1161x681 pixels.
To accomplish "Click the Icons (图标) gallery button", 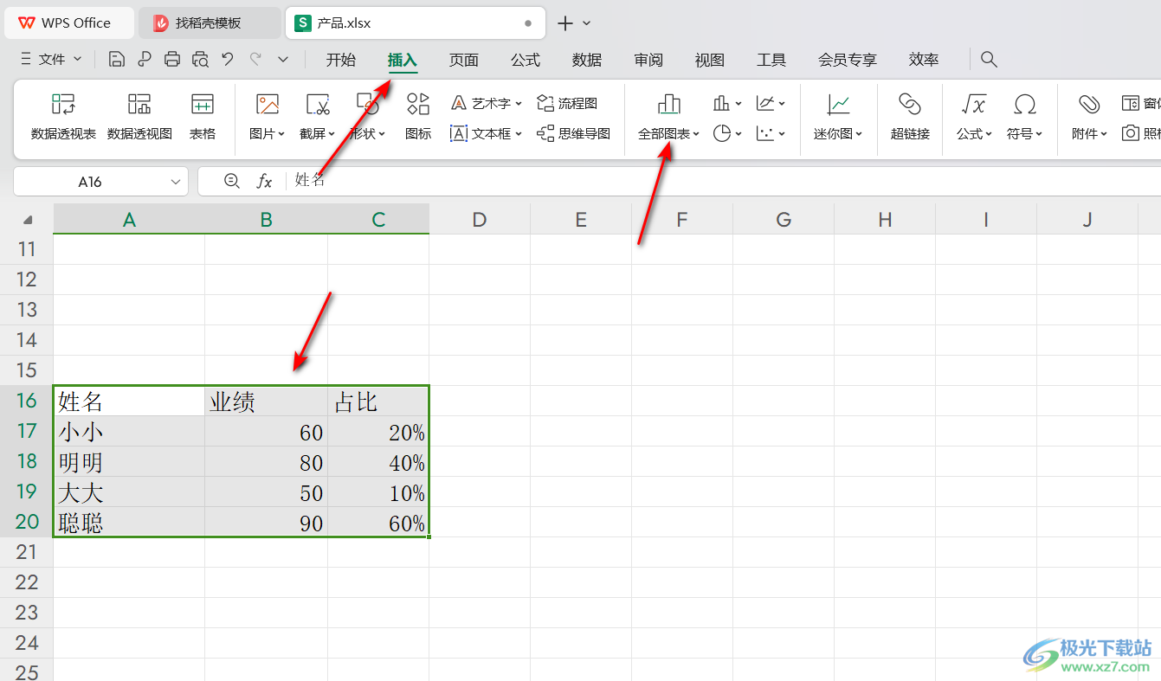I will [x=418, y=117].
